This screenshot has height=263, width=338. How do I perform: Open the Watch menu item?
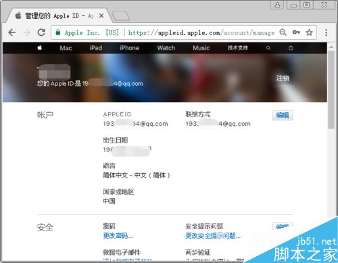[166, 48]
